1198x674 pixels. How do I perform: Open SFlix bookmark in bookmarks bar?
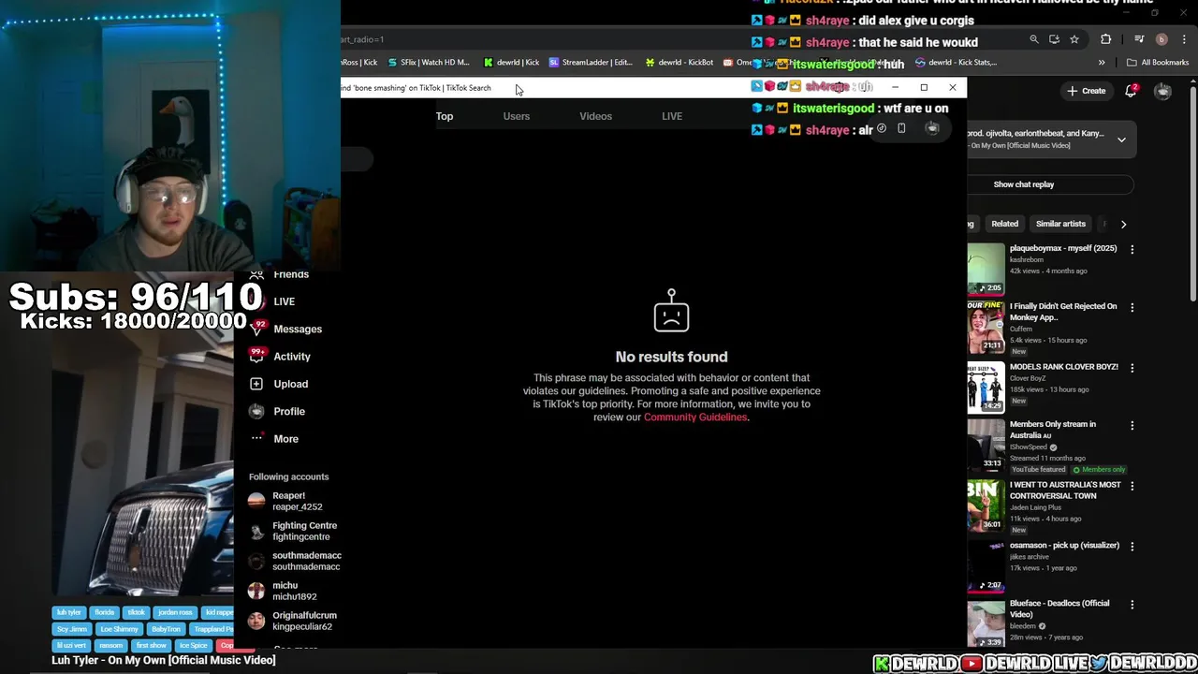click(x=428, y=63)
